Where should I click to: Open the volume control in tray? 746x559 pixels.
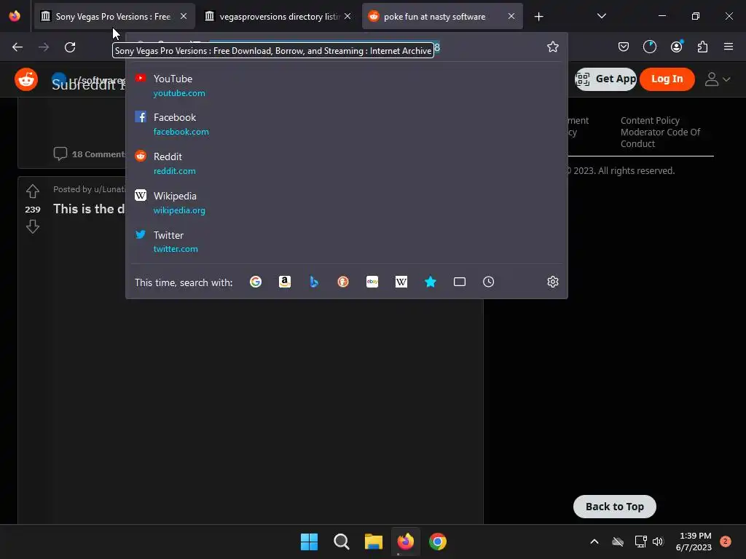coord(658,542)
